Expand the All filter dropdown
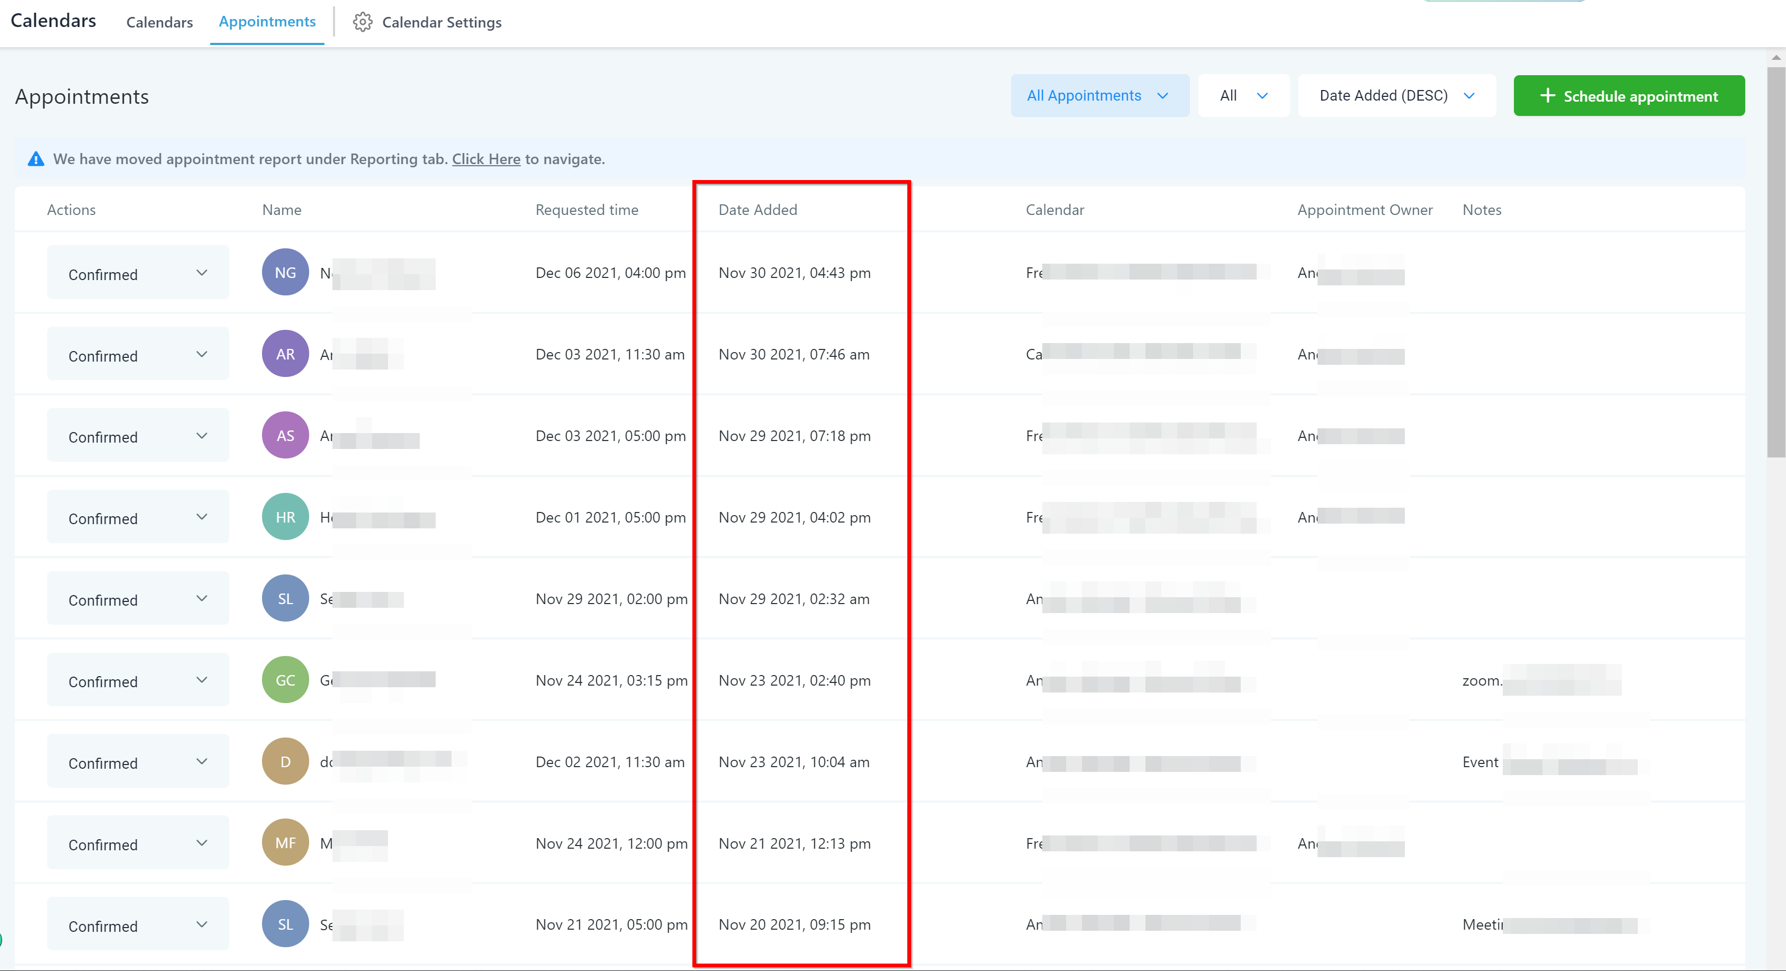 [x=1243, y=96]
